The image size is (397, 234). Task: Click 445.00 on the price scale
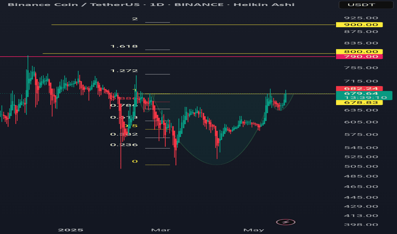click(x=361, y=197)
